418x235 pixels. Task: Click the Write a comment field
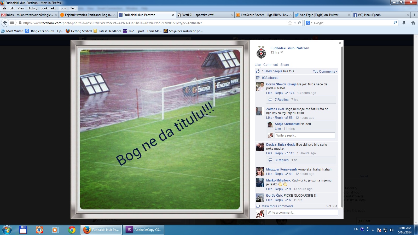(x=302, y=213)
